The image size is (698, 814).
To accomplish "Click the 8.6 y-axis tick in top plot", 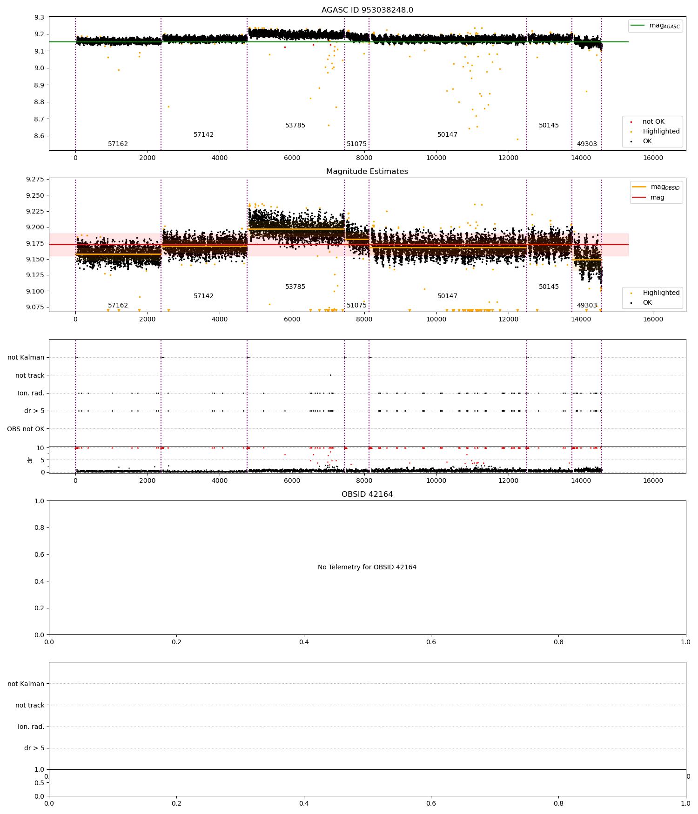I will [39, 136].
